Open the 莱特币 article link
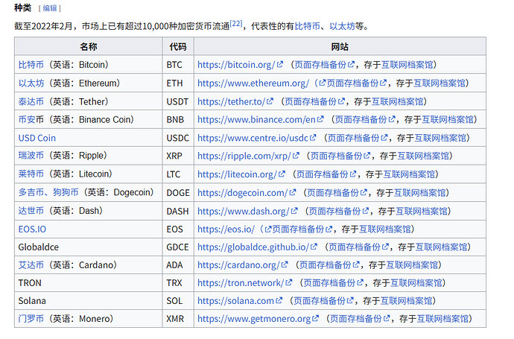The height and width of the screenshot is (339, 514). click(31, 174)
